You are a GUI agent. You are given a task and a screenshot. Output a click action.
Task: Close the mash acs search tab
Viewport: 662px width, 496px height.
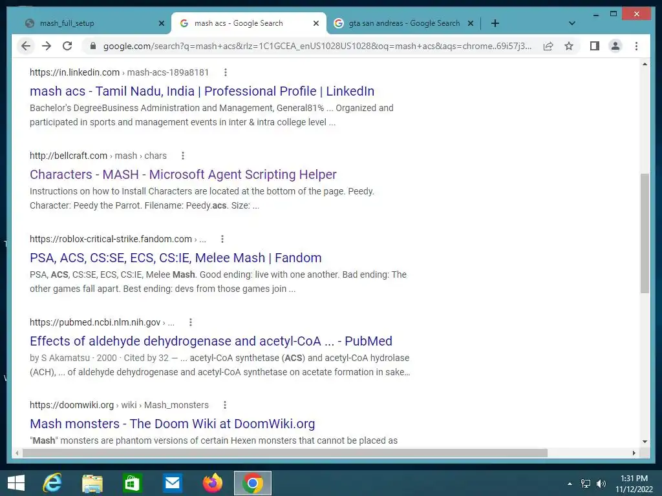[x=315, y=23]
